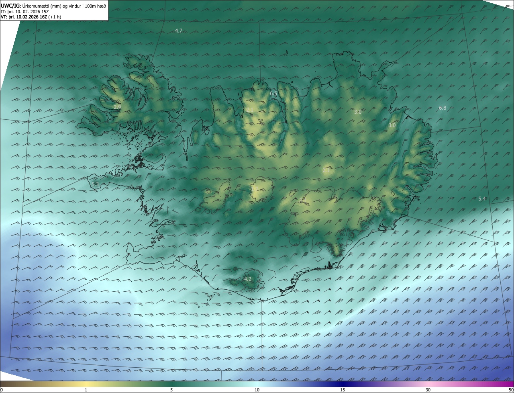514x393 pixels.
Task: Click the 1 tick on the color scale
Action: 86,390
